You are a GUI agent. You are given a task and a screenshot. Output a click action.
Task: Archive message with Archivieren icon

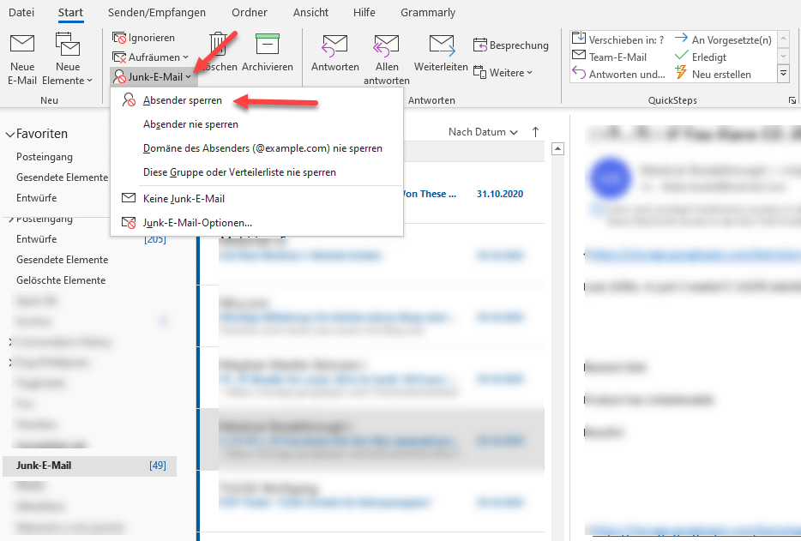[x=268, y=53]
